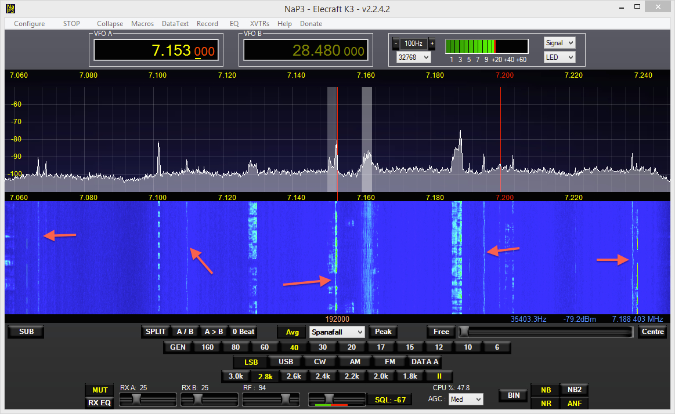This screenshot has width=675, height=414.
Task: Toggle NR noise reduction
Action: 546,404
